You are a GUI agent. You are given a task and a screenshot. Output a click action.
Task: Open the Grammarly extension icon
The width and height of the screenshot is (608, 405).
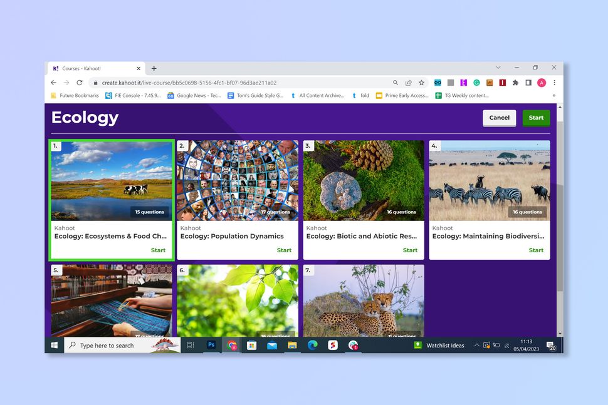(476, 83)
